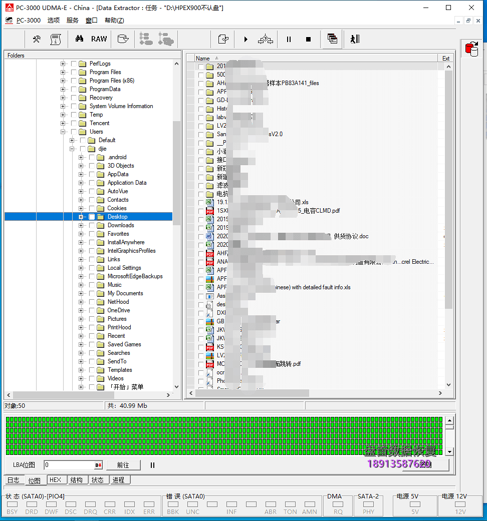Expand the Default folder node

tap(72, 140)
